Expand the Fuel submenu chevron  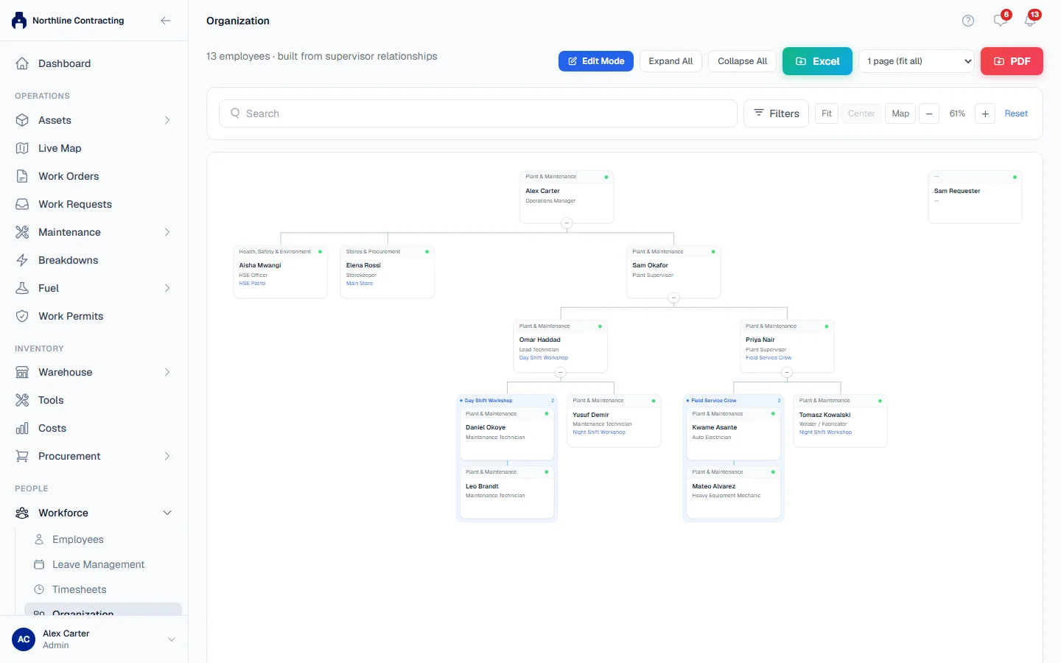click(x=167, y=288)
